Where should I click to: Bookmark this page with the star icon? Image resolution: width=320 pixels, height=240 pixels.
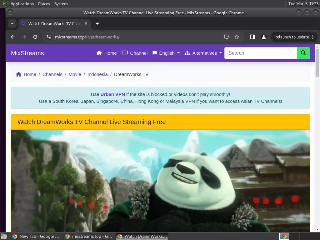click(x=237, y=37)
